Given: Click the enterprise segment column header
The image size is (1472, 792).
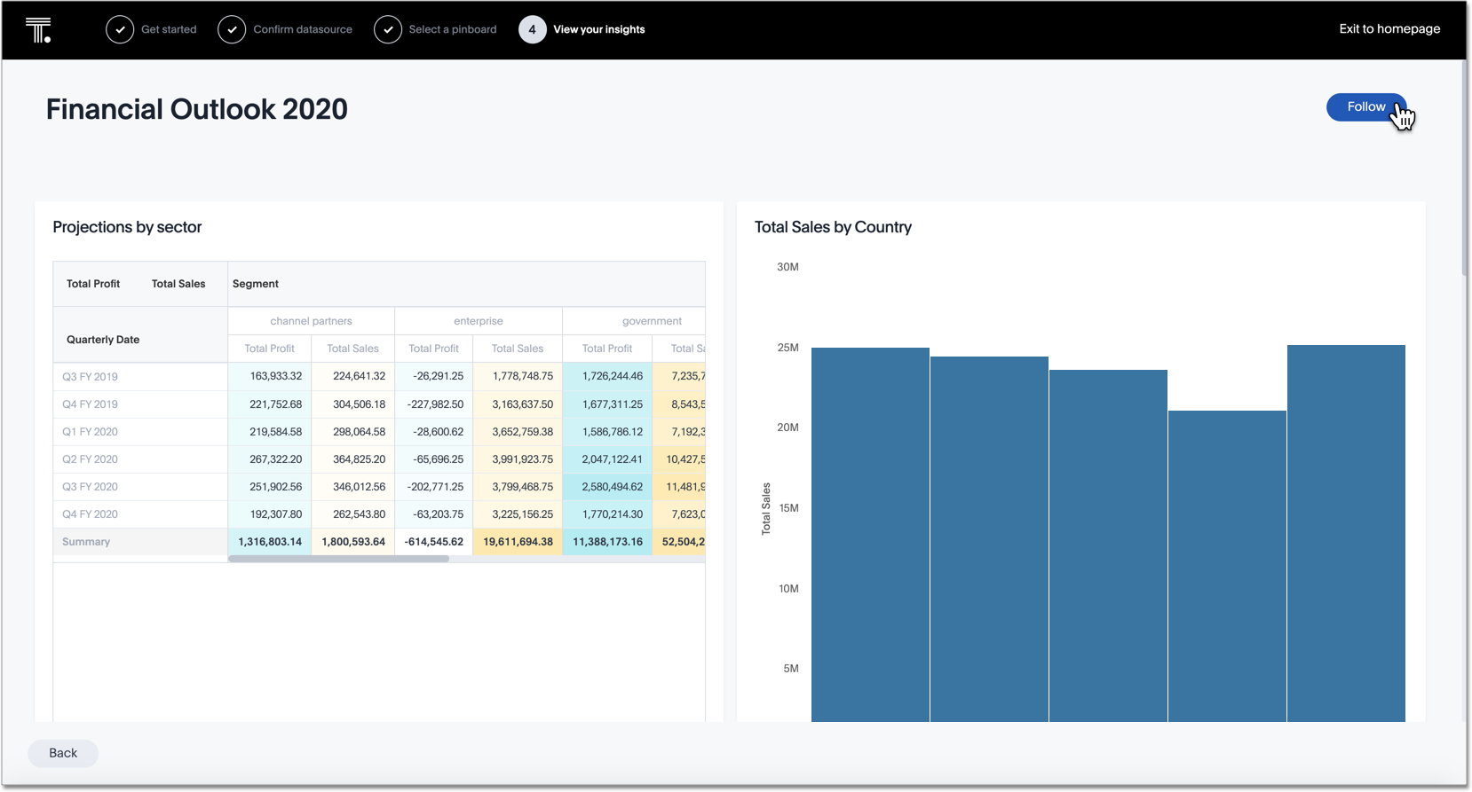Looking at the screenshot, I should (x=478, y=321).
